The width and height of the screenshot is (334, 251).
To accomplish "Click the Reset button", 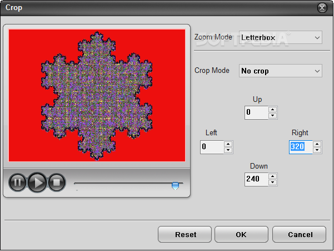I will point(185,234).
